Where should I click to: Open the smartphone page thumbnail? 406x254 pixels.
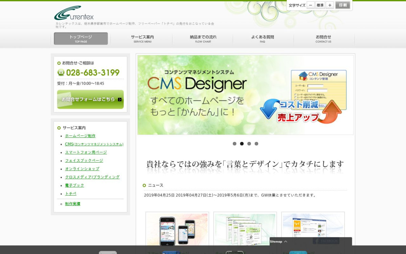[x=177, y=229]
